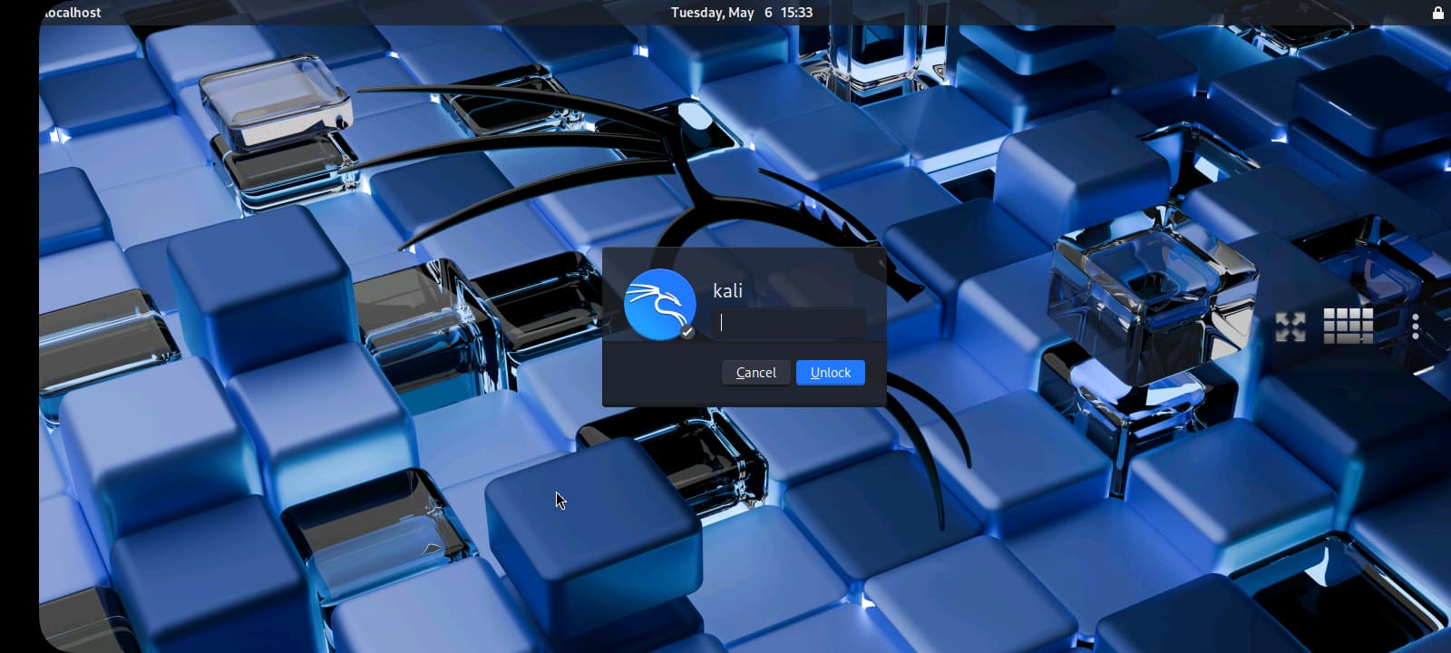The width and height of the screenshot is (1451, 653).
Task: Click the kali user avatar
Action: click(660, 305)
